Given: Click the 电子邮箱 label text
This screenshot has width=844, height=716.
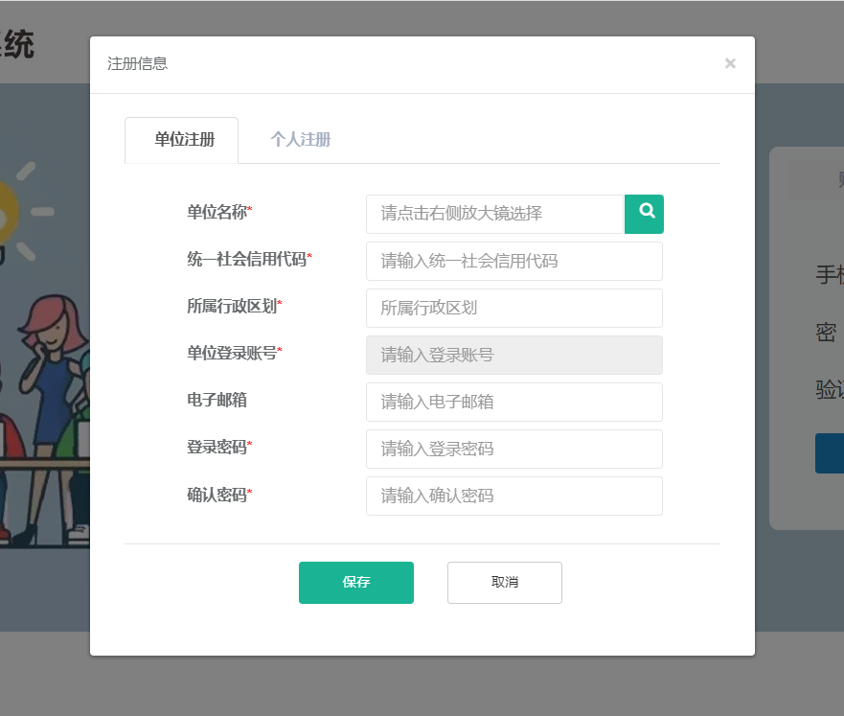Looking at the screenshot, I should [217, 400].
